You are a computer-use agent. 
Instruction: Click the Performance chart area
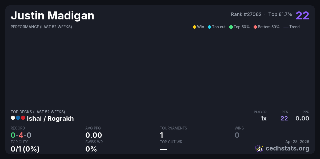click(155, 69)
